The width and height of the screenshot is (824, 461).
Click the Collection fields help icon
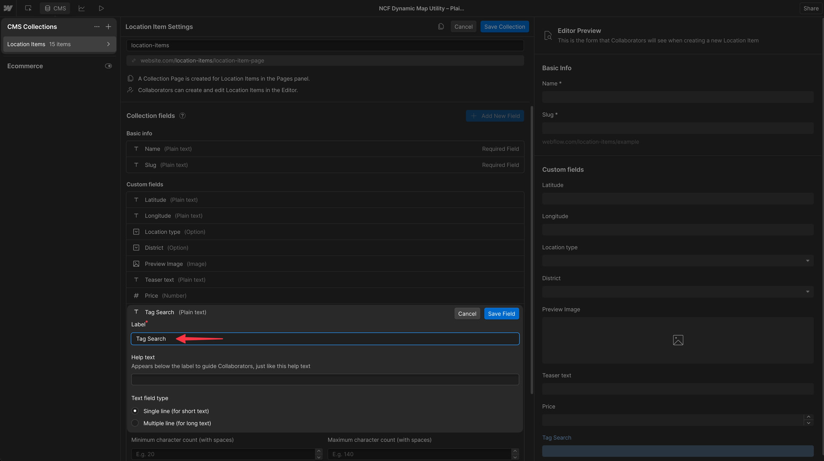point(182,116)
